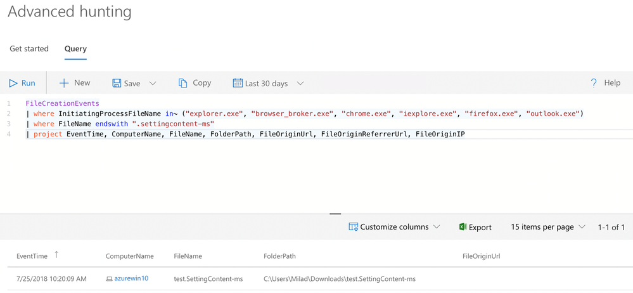Viewport: 633px width, 293px height.
Task: Click the "outlook.exe" string in the query
Action: [553, 114]
